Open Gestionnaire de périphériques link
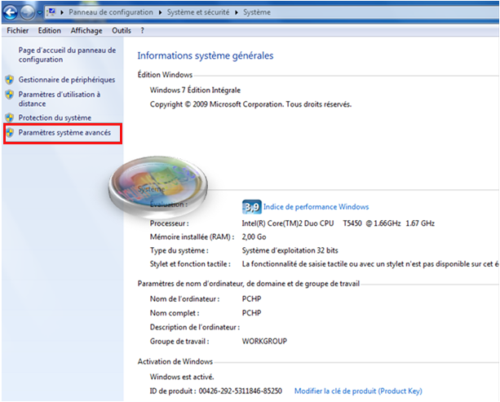 [67, 80]
